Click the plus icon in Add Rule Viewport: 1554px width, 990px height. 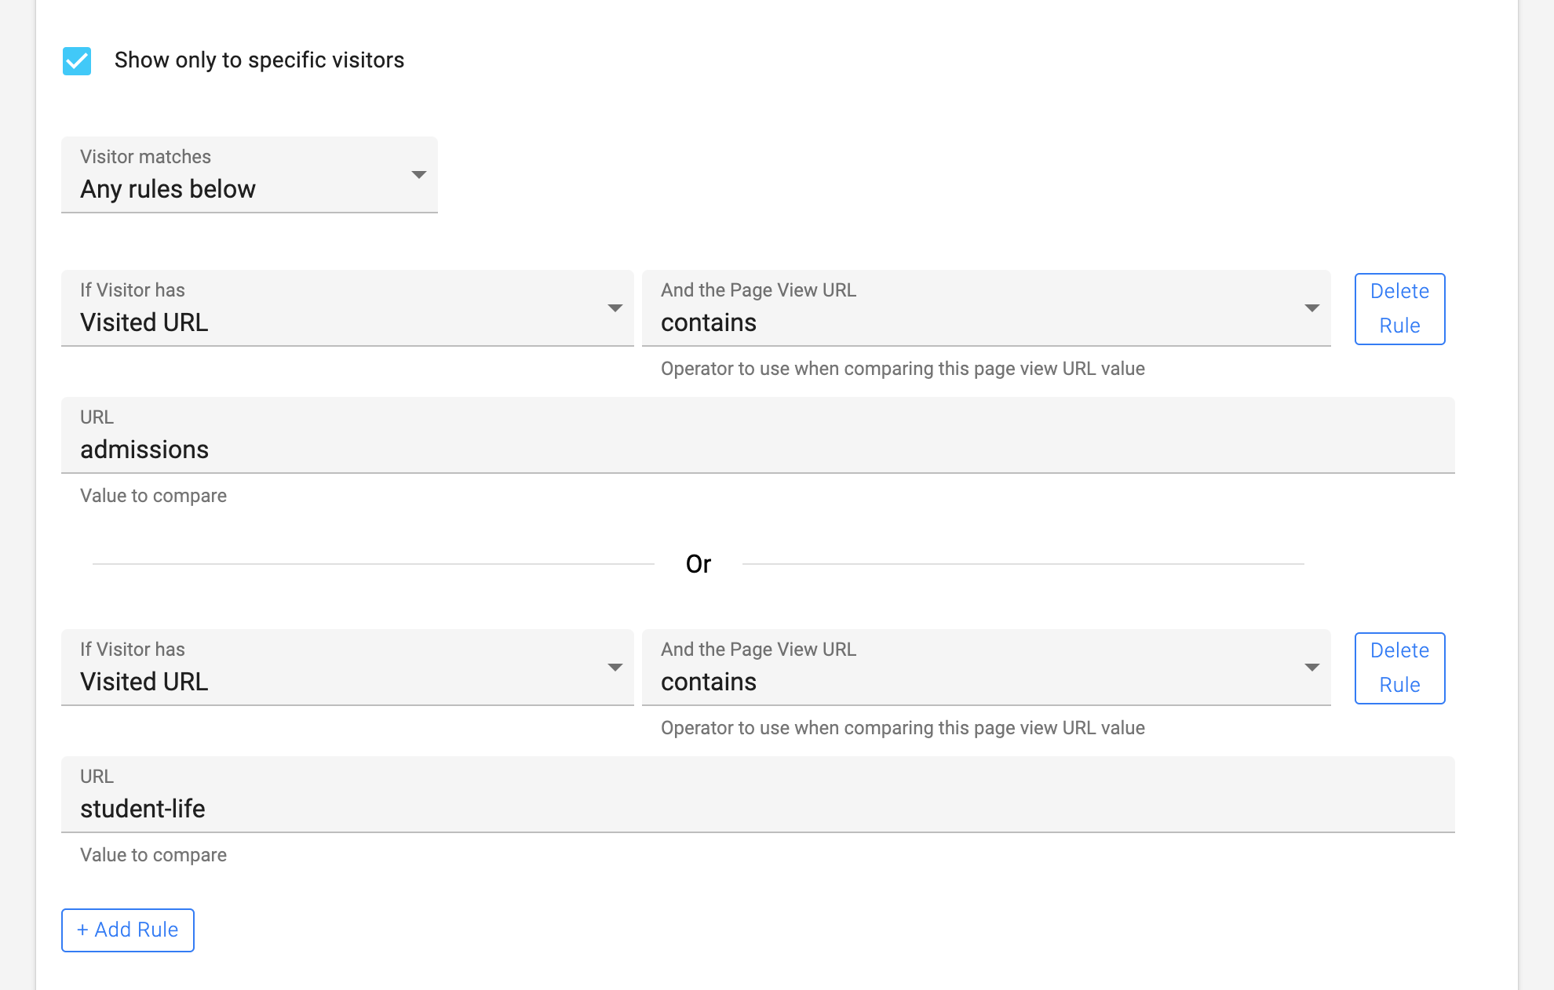point(82,930)
